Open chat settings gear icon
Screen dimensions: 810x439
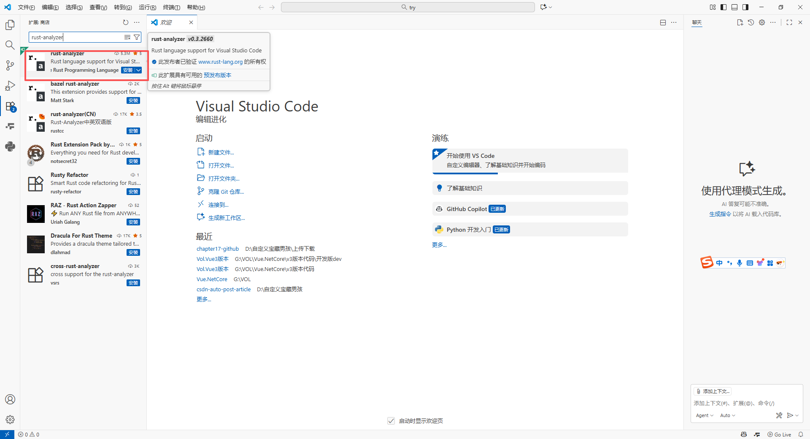[762, 22]
